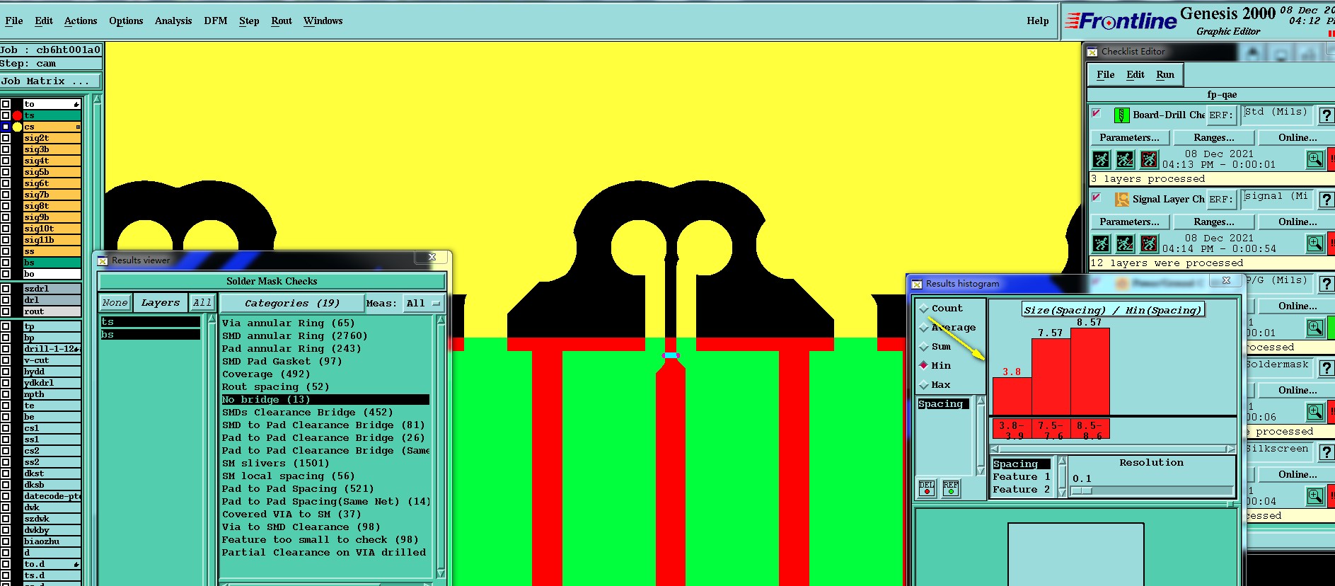Click the ERF: button for Board-Drill Check
The width and height of the screenshot is (1335, 586).
coord(1221,115)
